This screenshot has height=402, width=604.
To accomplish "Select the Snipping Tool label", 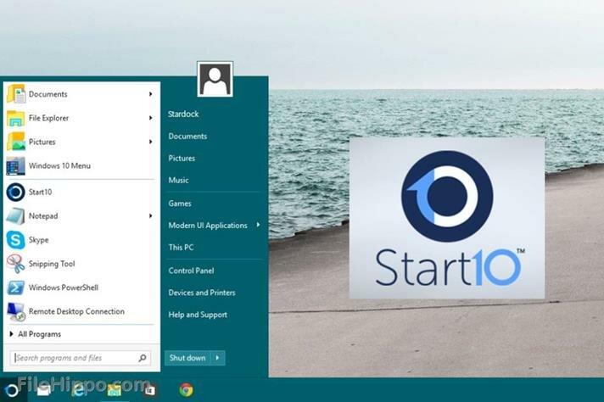I will pyautogui.click(x=52, y=264).
